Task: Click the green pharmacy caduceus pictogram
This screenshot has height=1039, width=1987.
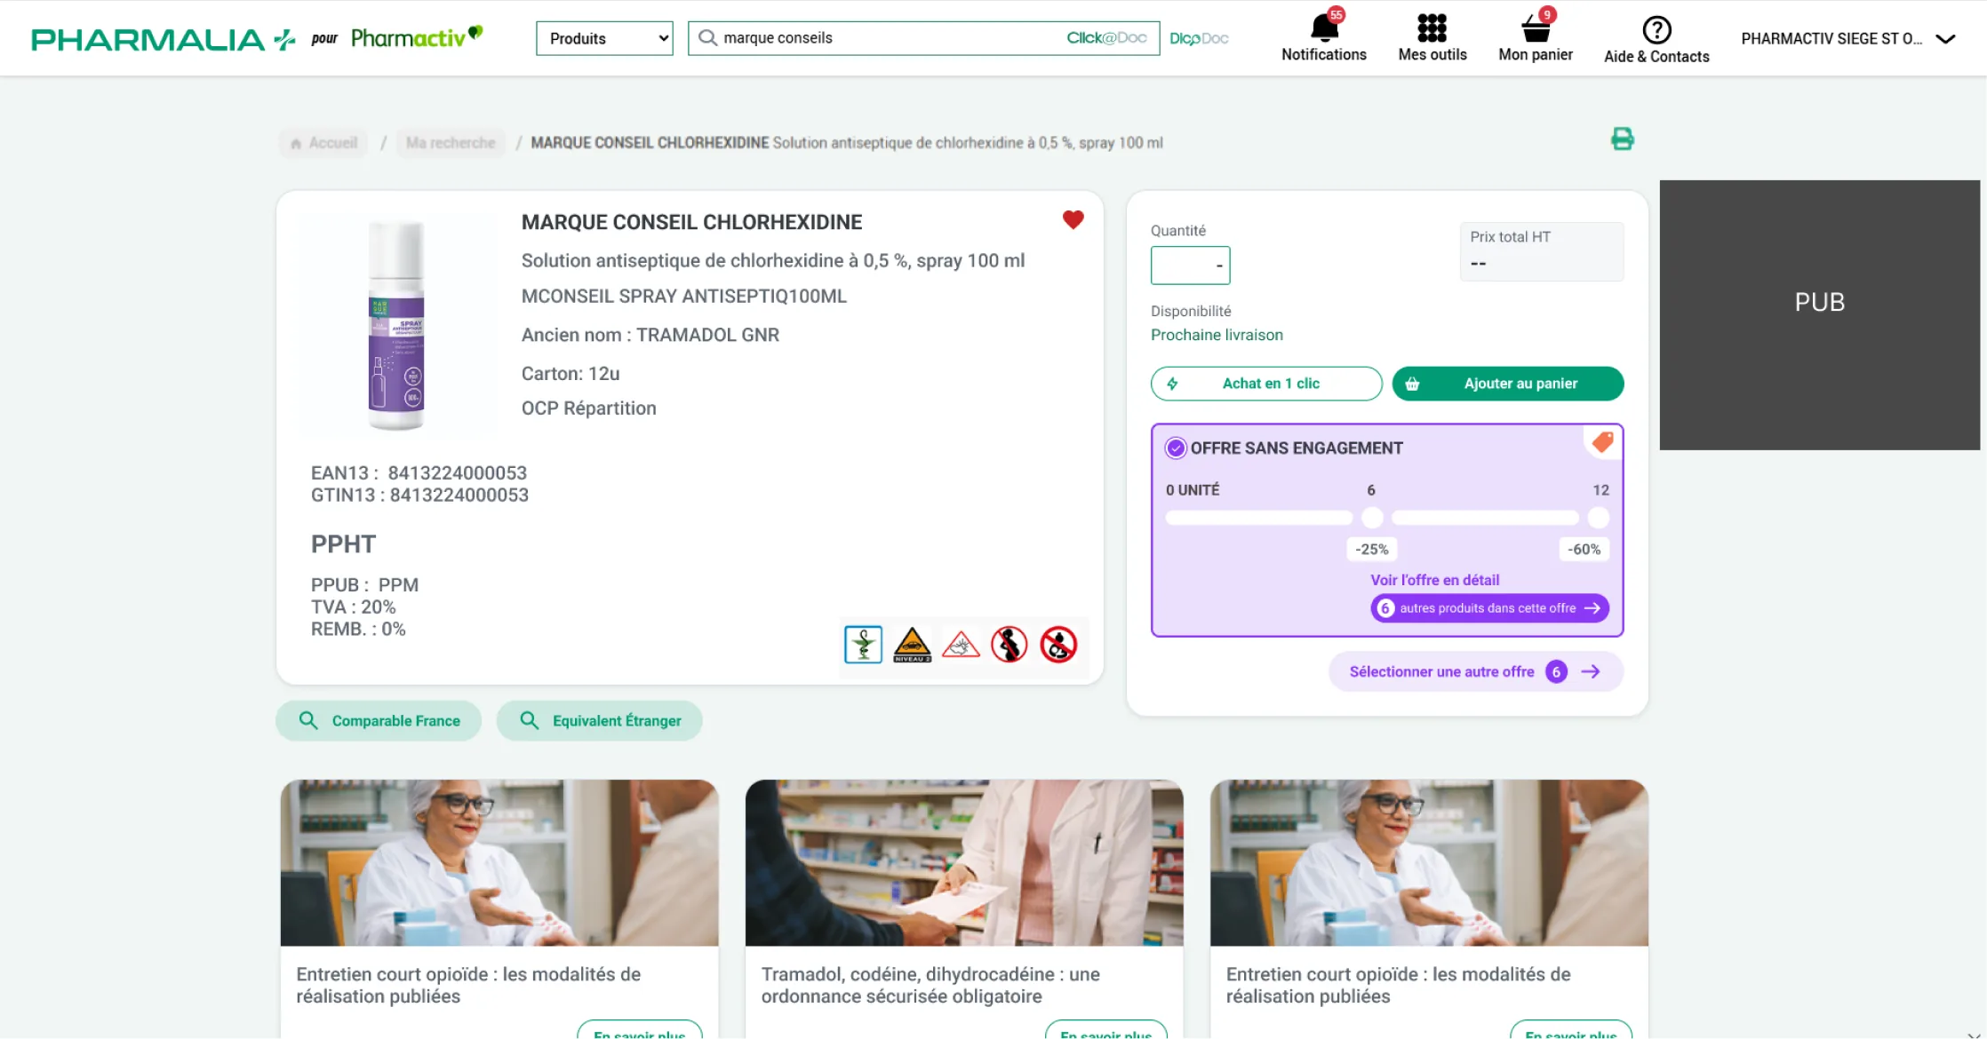Action: (x=863, y=645)
